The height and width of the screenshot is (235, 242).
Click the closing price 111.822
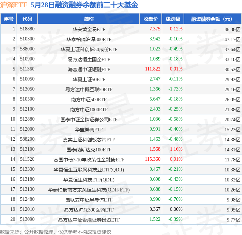click(x=153, y=69)
